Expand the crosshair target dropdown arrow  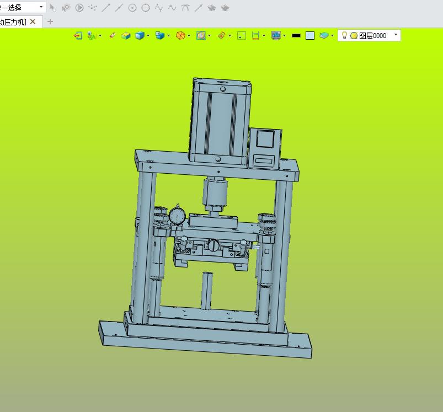pyautogui.click(x=229, y=36)
